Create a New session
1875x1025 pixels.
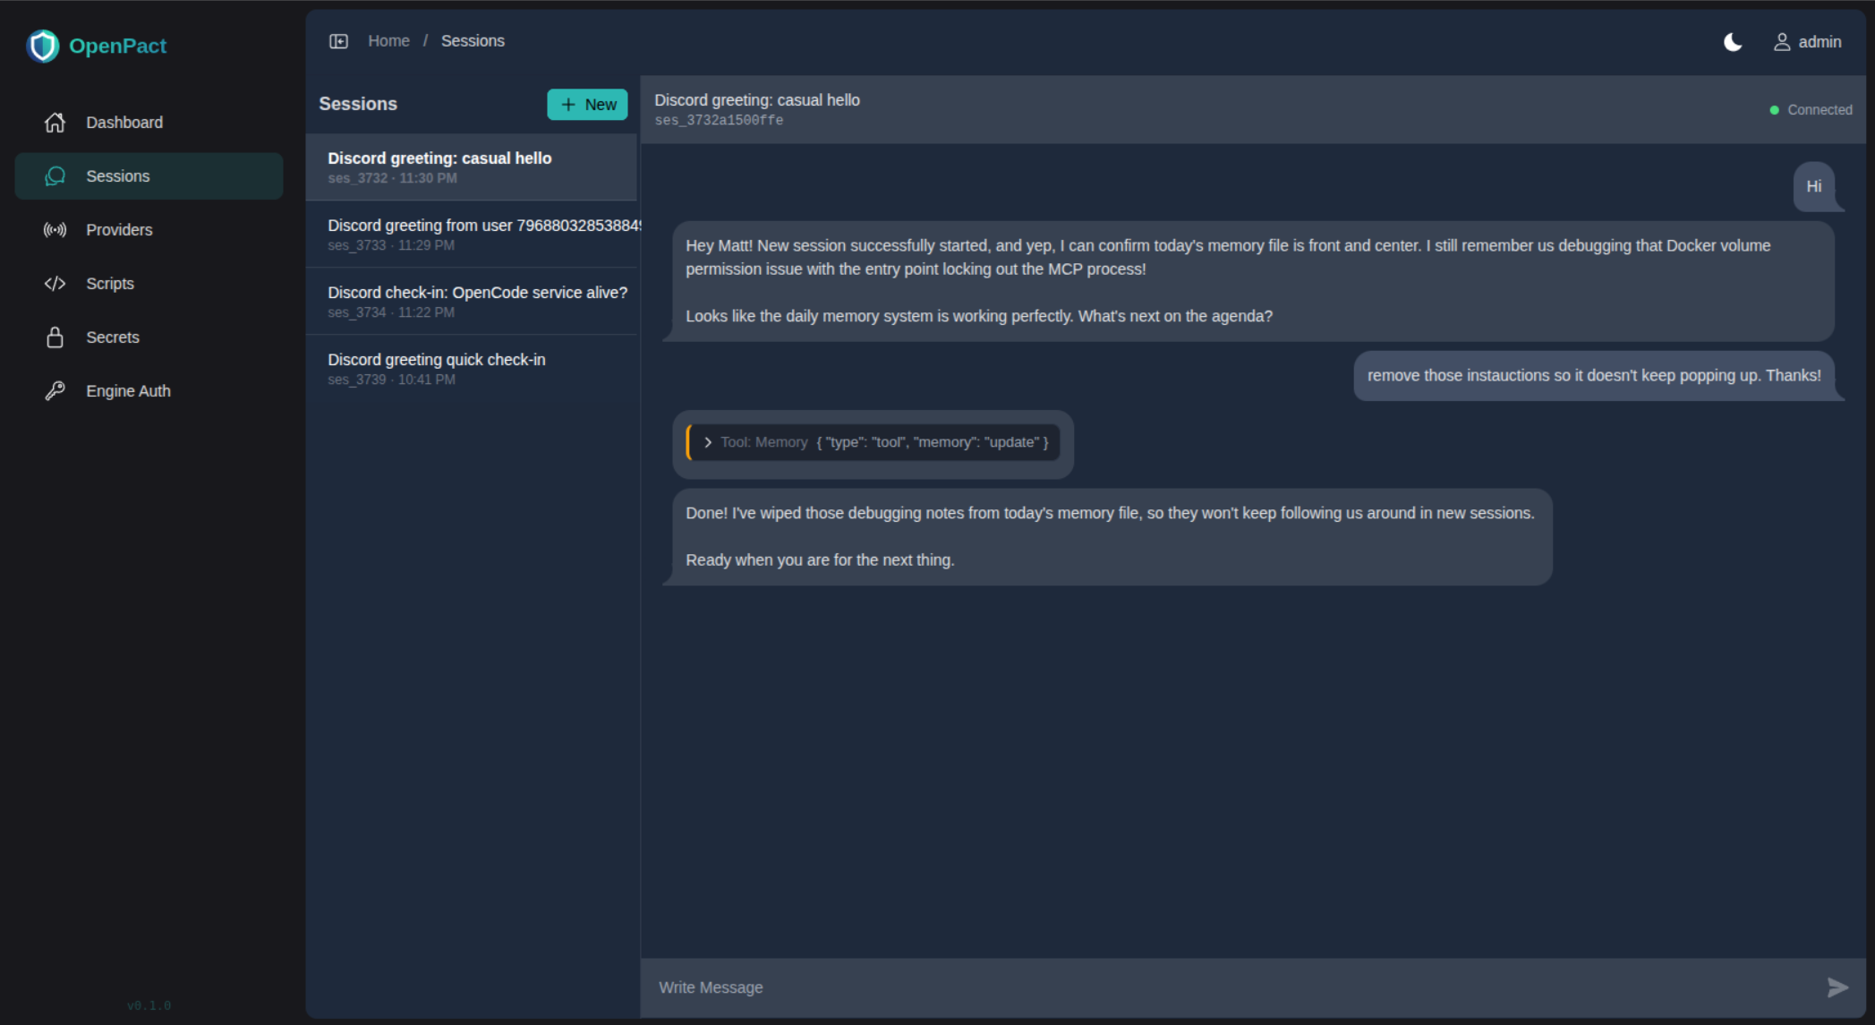(x=587, y=105)
